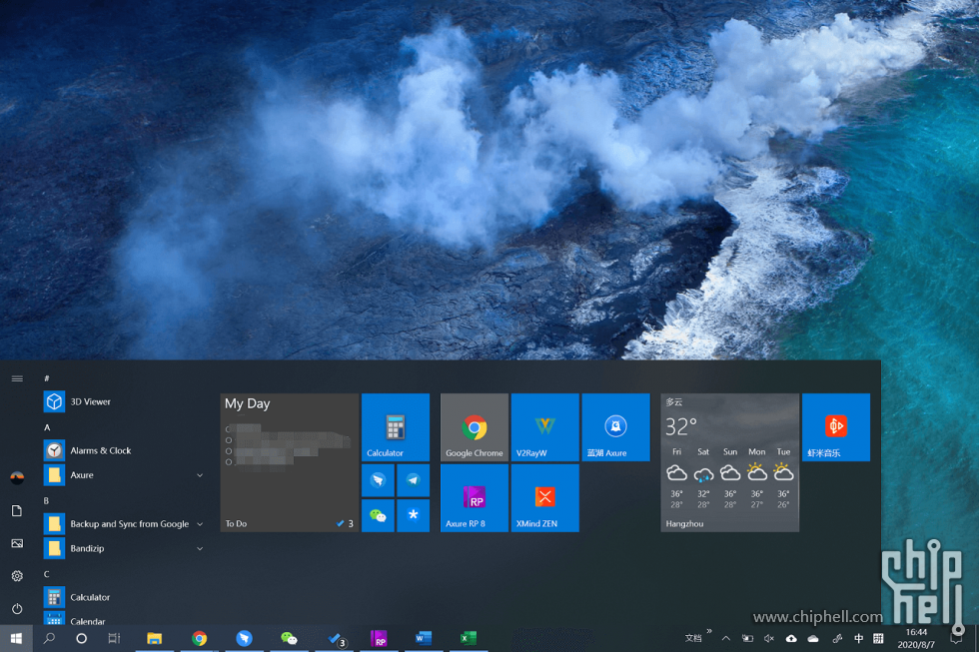979x652 pixels.
Task: Launch the Axure RP 8 tile
Action: tap(475, 498)
